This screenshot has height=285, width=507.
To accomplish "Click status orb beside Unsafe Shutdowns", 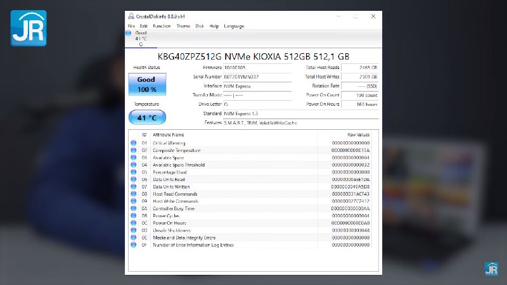I will pyautogui.click(x=133, y=231).
